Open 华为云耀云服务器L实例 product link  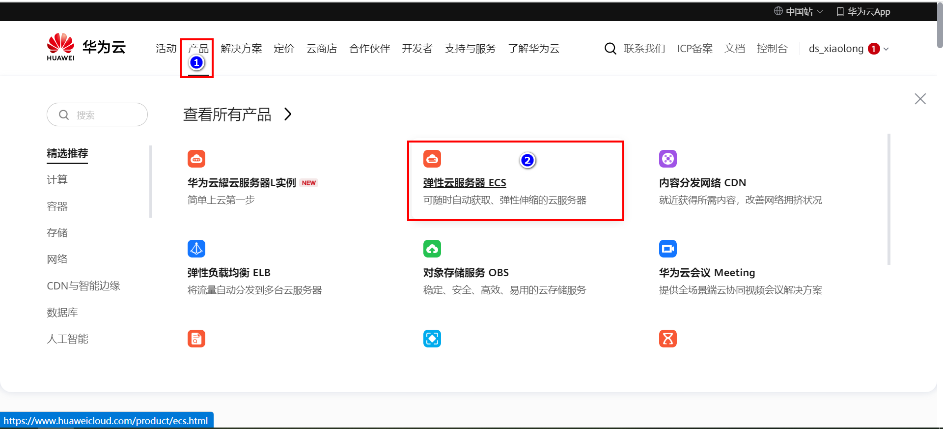242,183
